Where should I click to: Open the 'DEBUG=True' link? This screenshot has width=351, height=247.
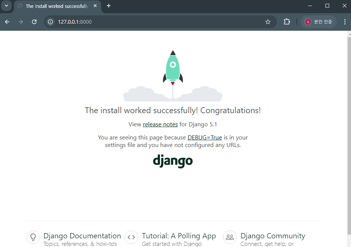[x=205, y=137]
